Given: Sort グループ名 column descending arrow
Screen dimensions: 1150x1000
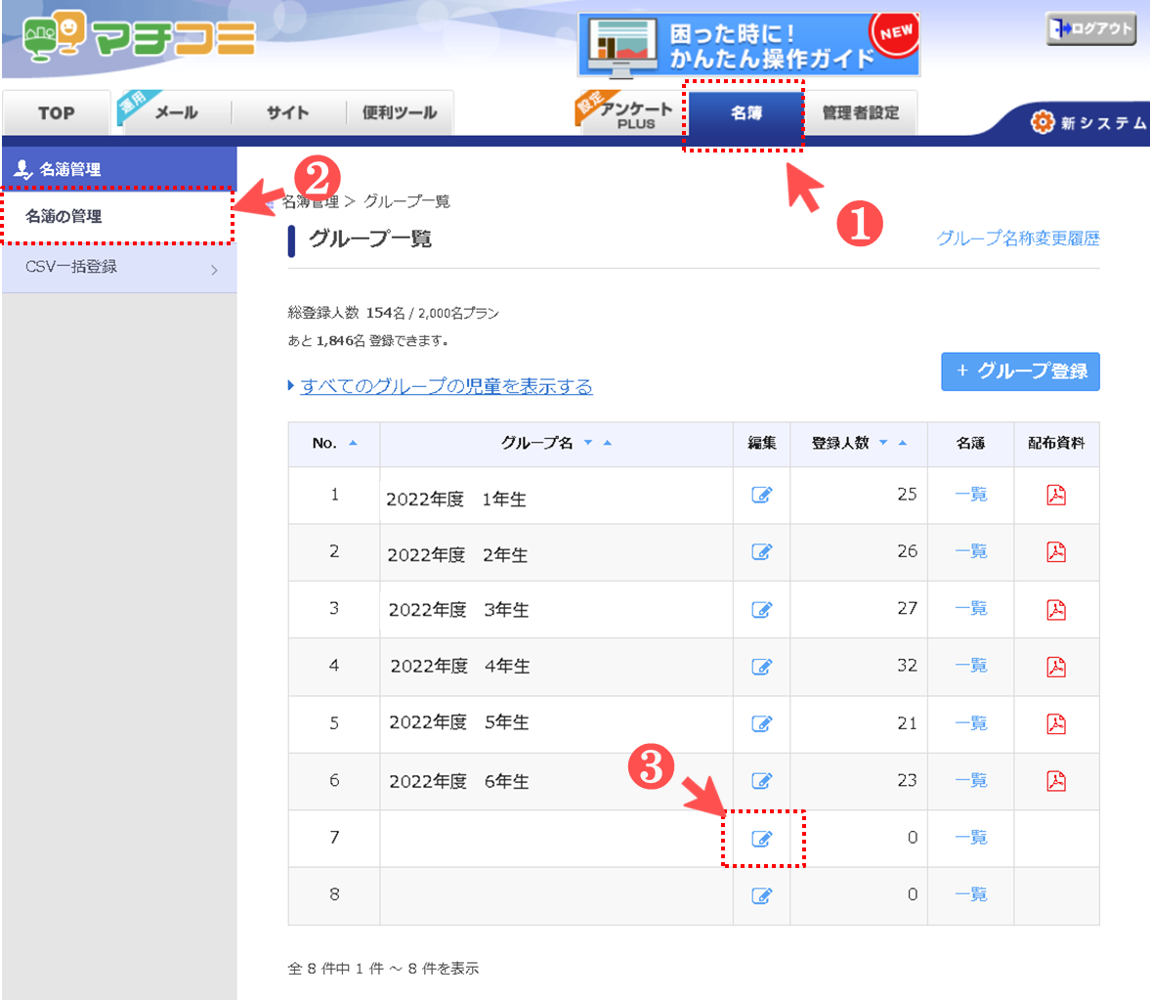Looking at the screenshot, I should 588,444.
